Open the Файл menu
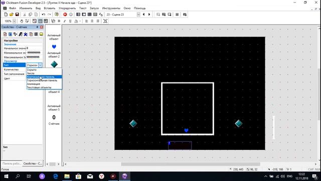 13,8
